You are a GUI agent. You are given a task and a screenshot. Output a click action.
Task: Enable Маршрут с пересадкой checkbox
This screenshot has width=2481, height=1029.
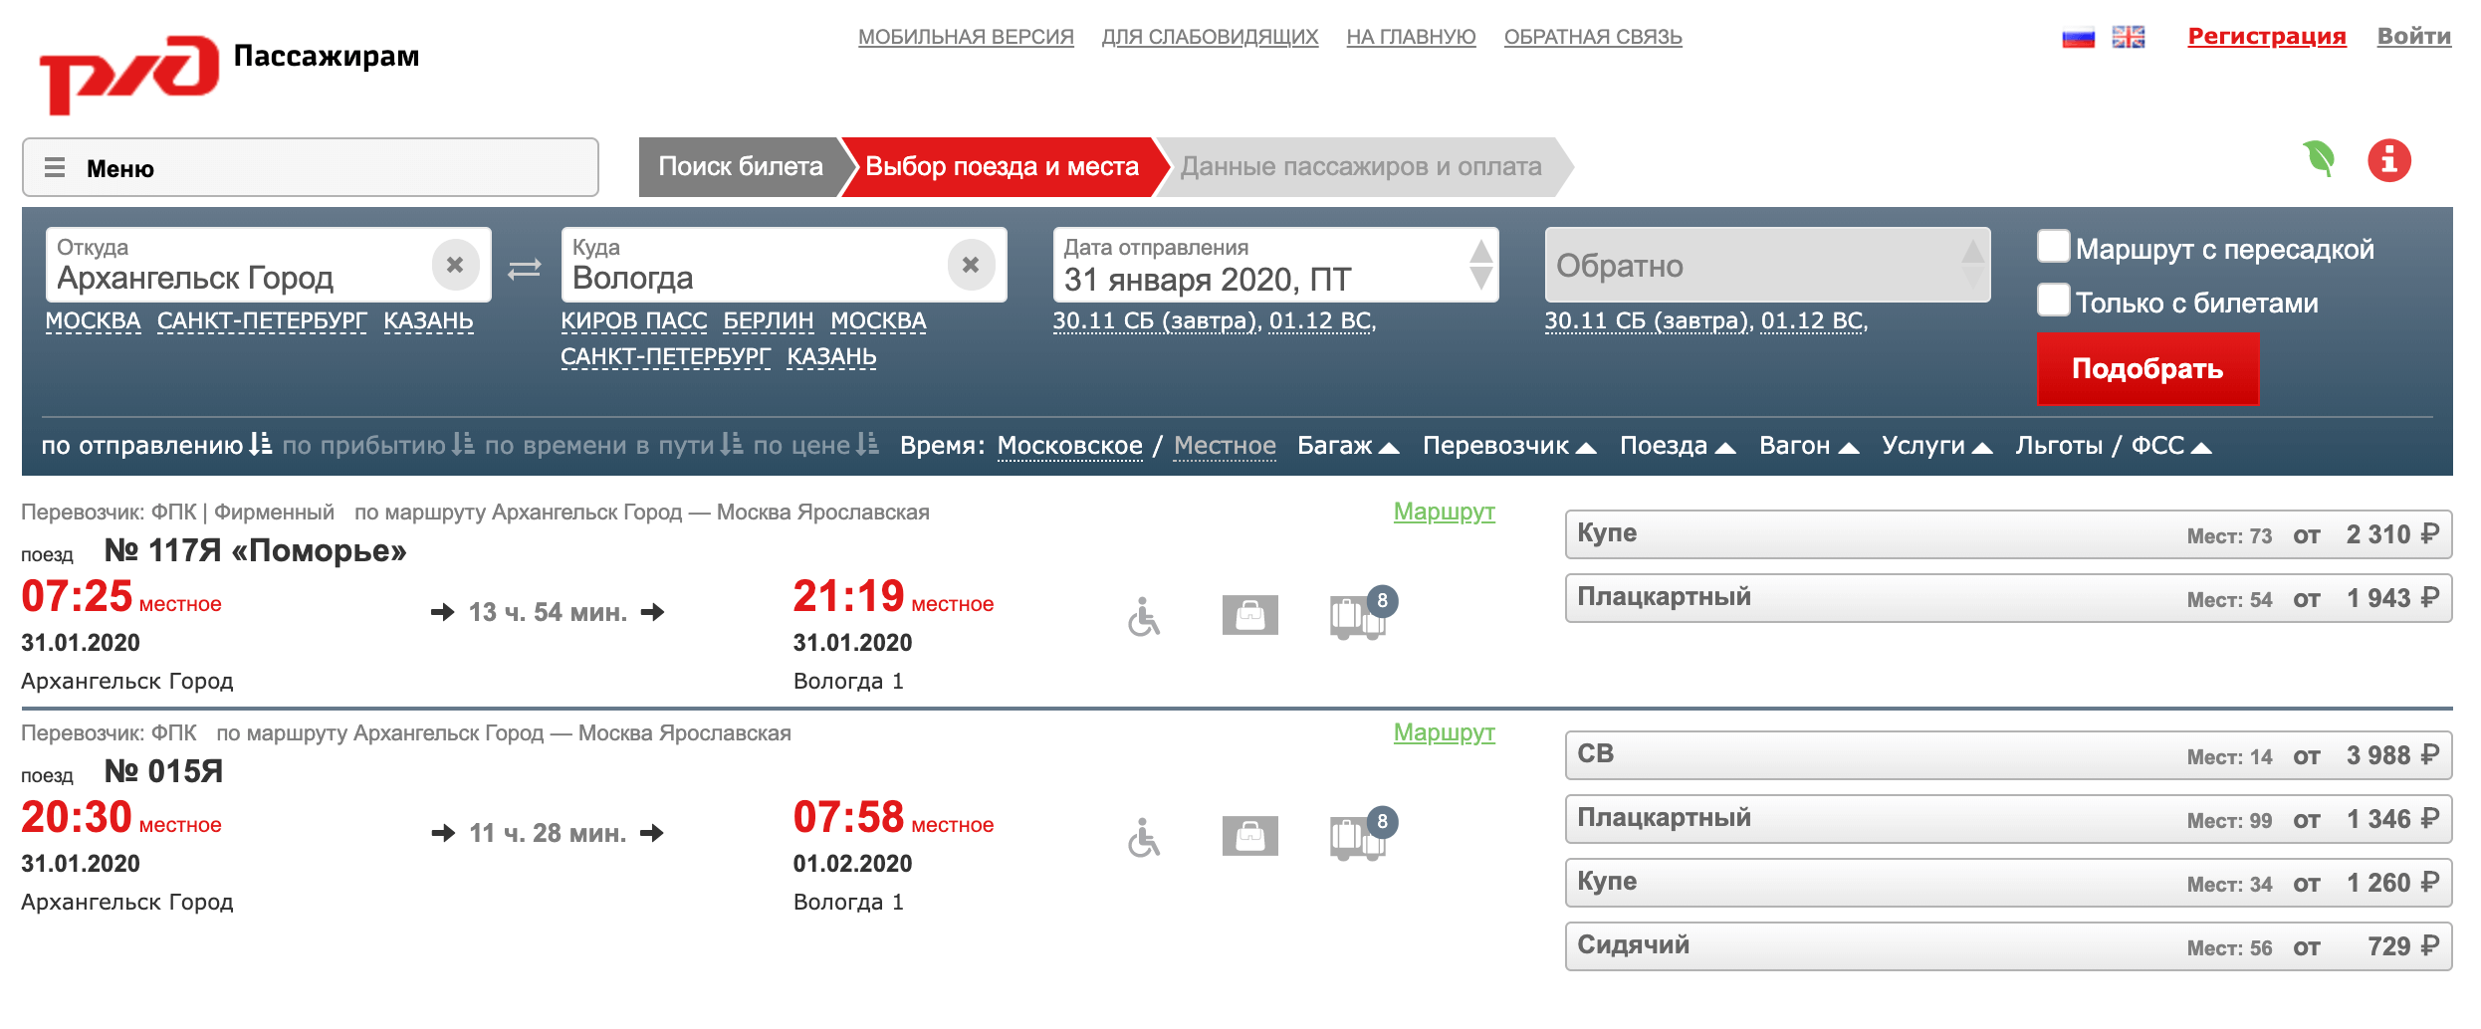tap(2053, 247)
